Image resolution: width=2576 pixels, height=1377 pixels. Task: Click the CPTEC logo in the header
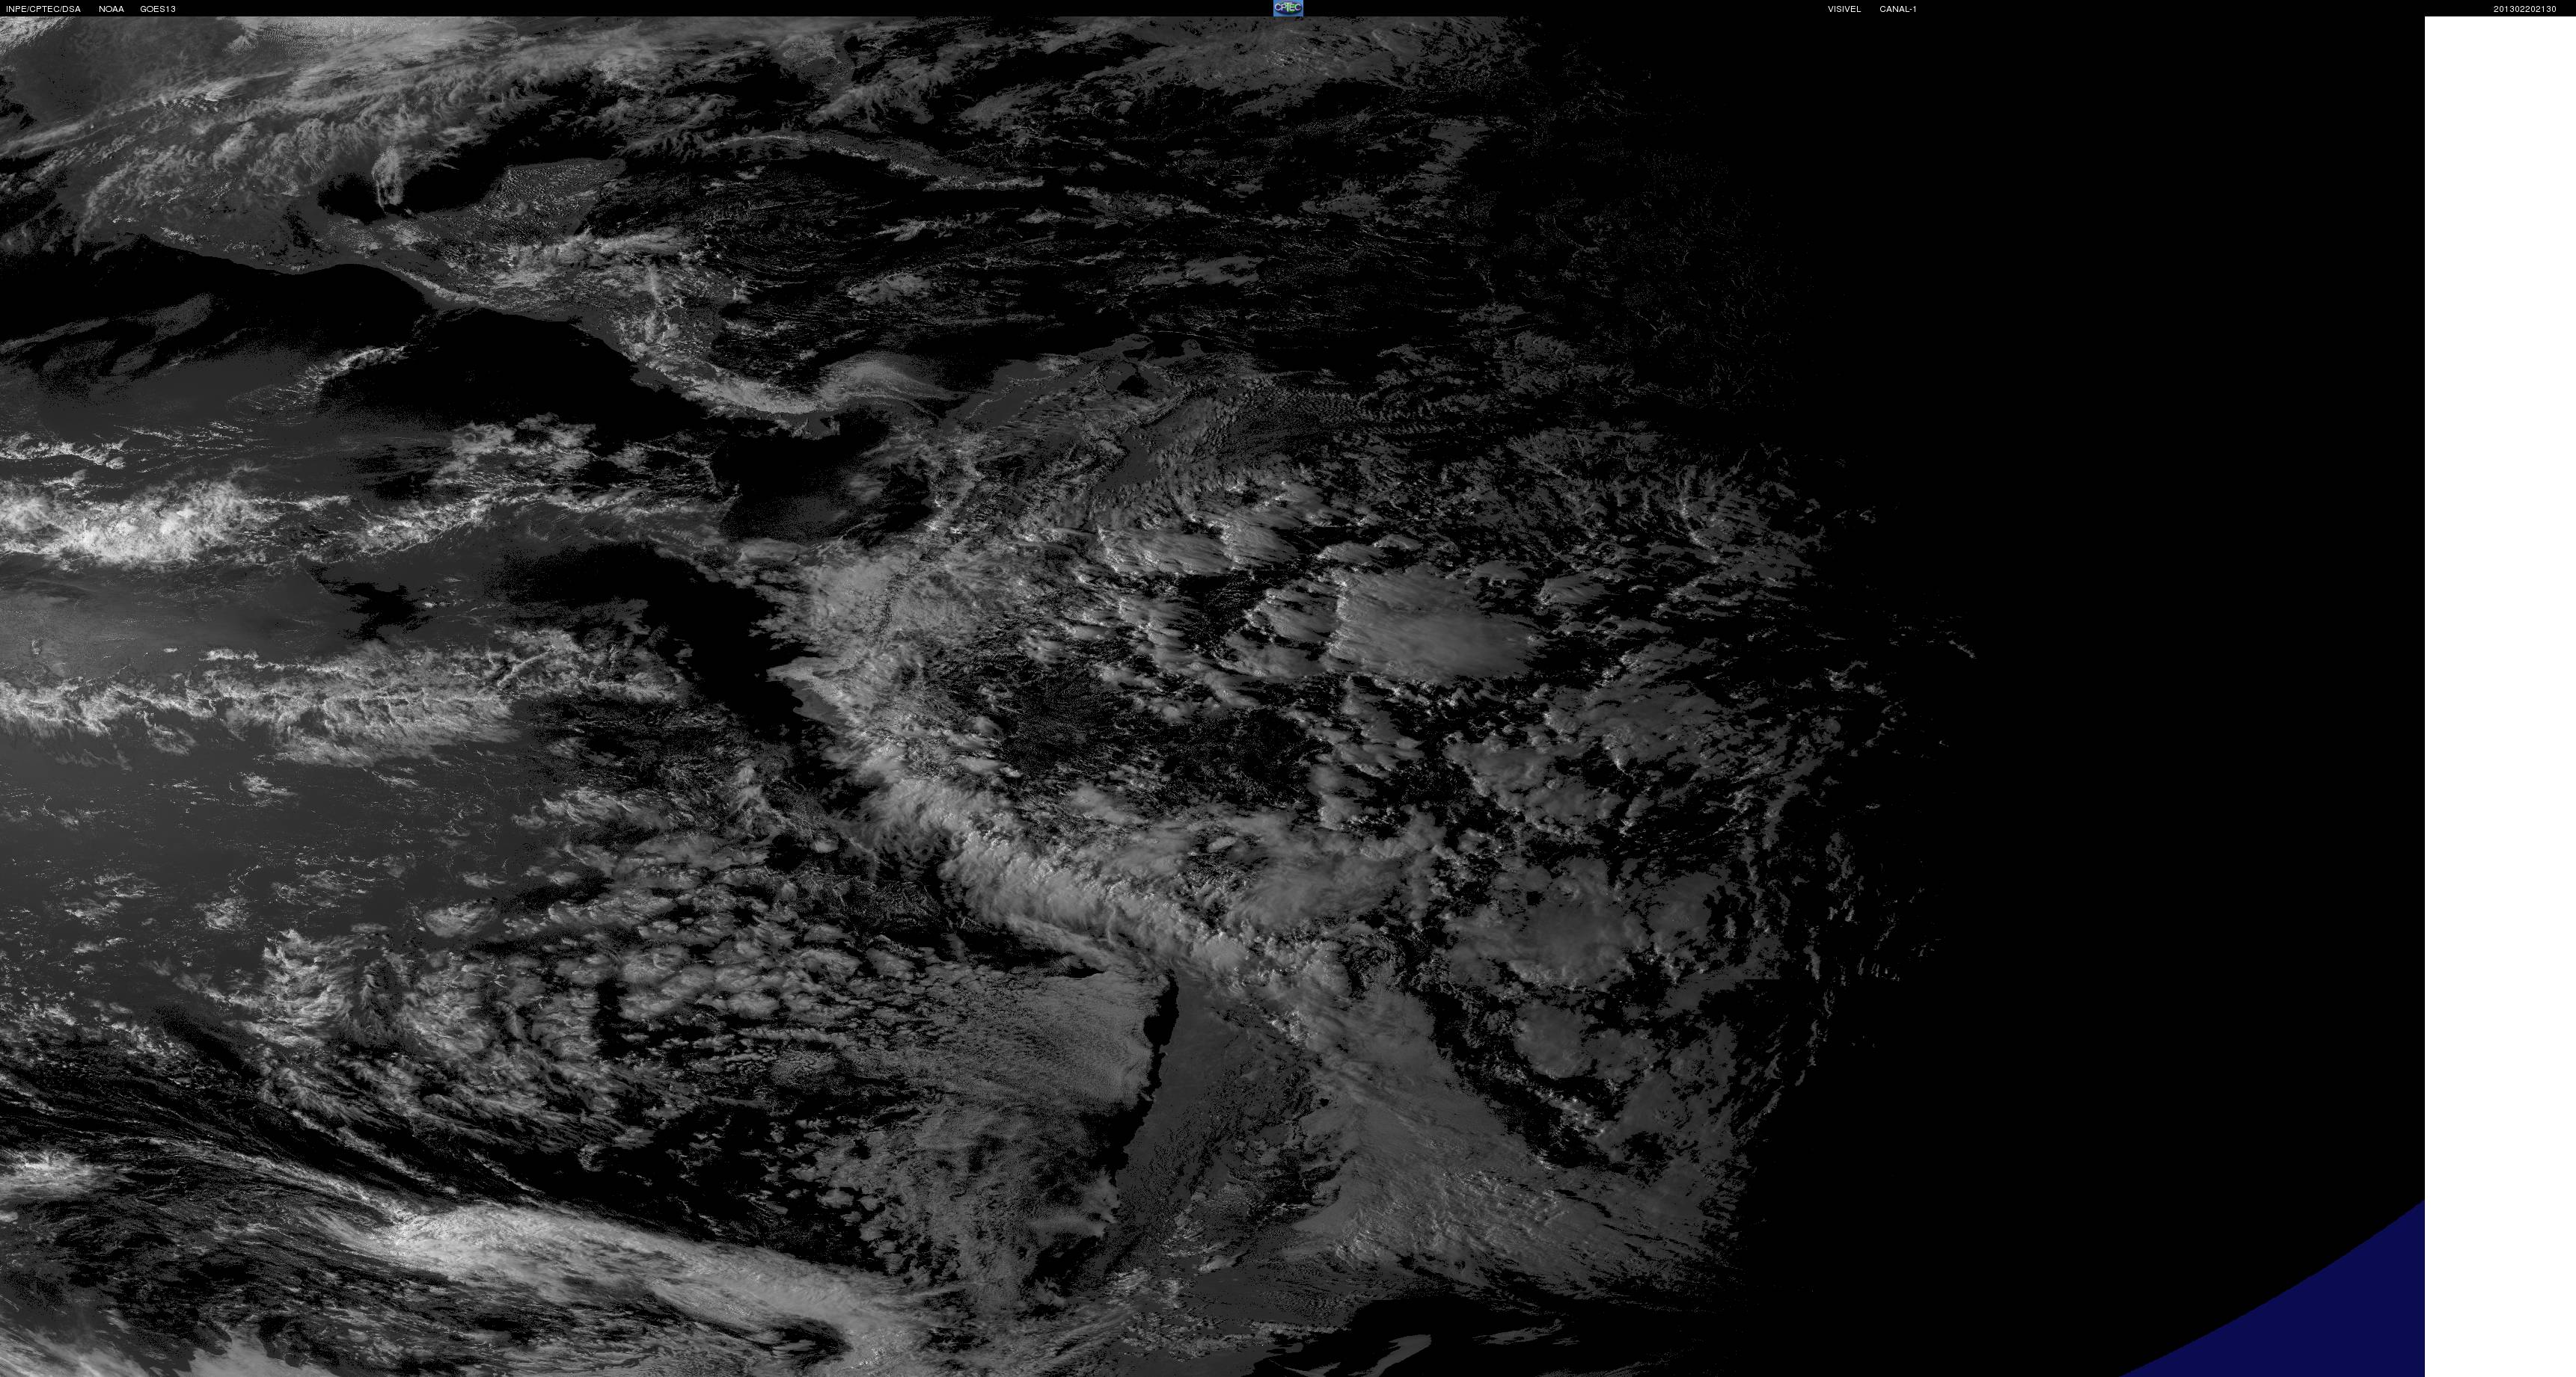click(x=1288, y=8)
